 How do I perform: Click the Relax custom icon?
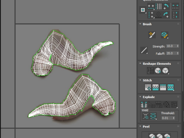165,71
